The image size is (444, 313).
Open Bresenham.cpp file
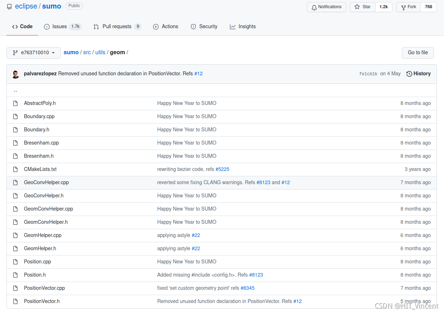pos(41,143)
